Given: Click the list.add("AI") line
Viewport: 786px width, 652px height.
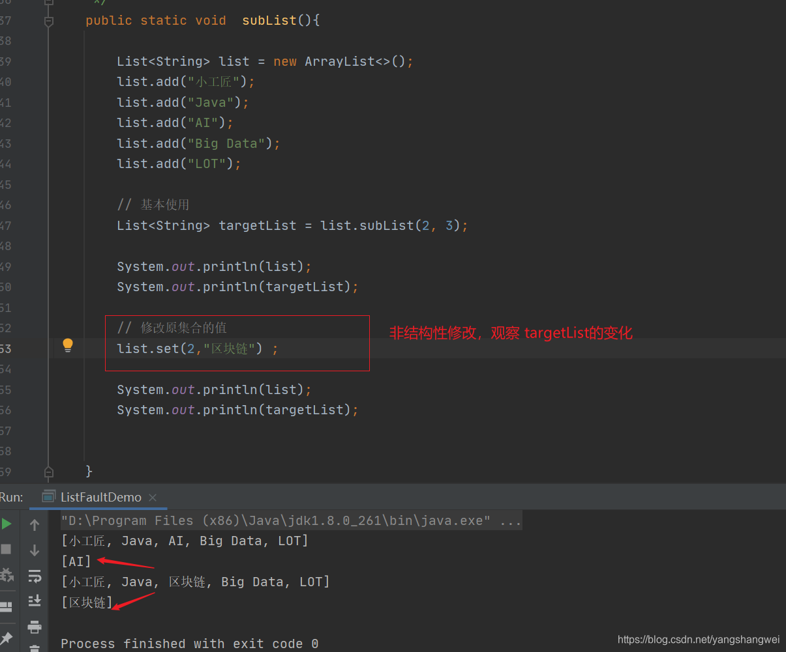Looking at the screenshot, I should (175, 122).
